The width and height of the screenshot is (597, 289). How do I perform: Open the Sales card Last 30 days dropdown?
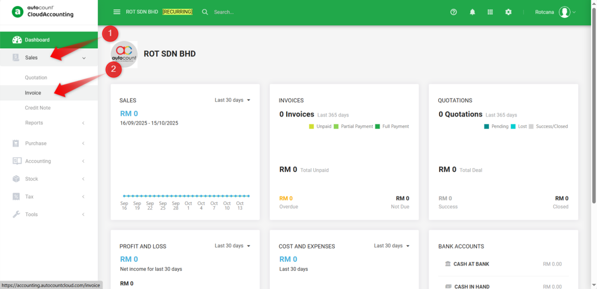[233, 100]
